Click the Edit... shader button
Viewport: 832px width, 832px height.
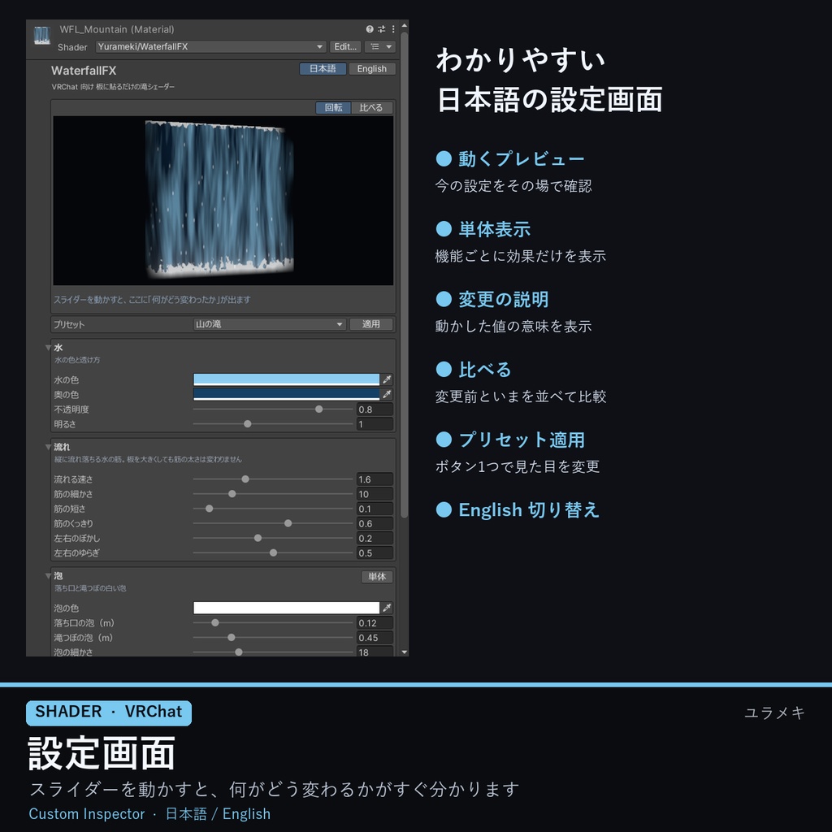point(345,46)
